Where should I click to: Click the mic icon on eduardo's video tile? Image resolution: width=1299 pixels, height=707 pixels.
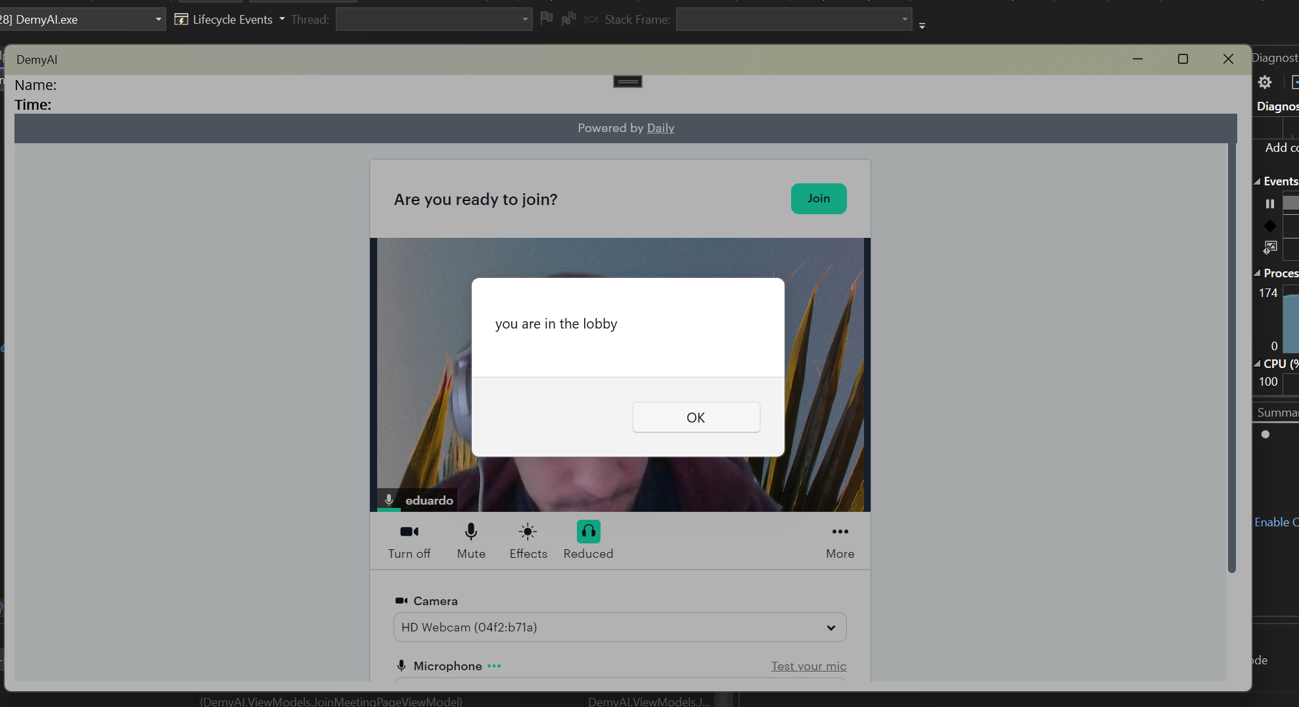pyautogui.click(x=389, y=499)
